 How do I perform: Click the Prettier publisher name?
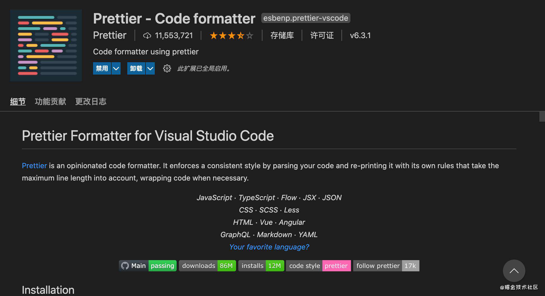pyautogui.click(x=110, y=35)
